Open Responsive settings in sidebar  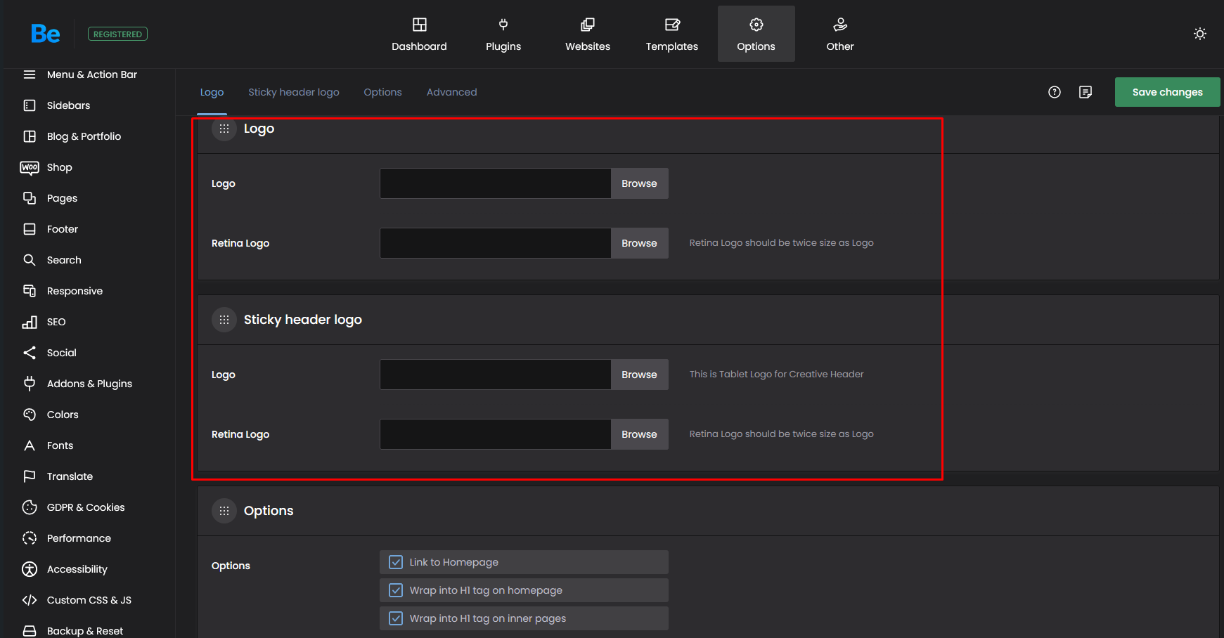tap(75, 291)
